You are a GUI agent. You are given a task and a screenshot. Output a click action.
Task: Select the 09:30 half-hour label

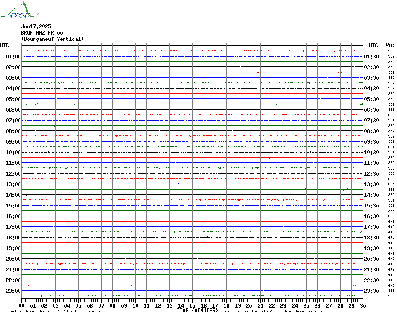click(x=371, y=142)
